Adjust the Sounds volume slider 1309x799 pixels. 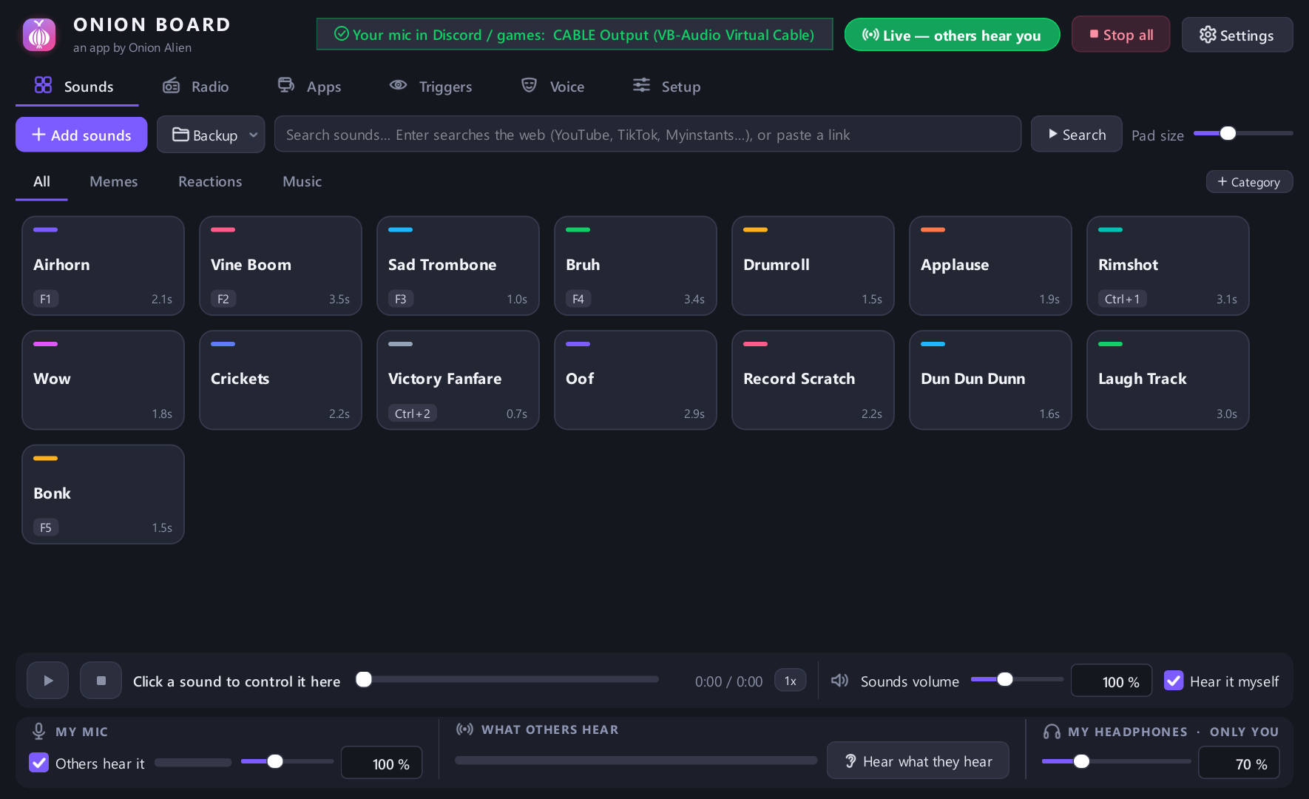(x=1017, y=679)
